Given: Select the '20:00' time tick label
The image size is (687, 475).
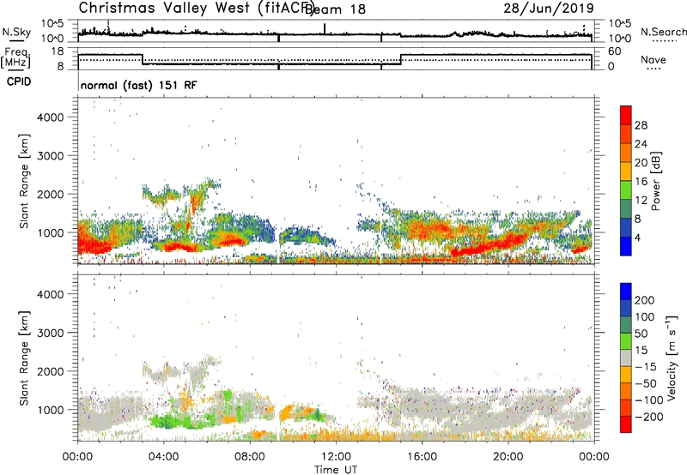Looking at the screenshot, I should tap(508, 457).
